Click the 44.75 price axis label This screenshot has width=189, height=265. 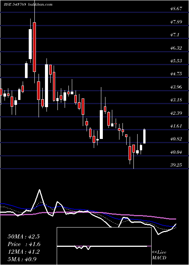[x=176, y=74]
